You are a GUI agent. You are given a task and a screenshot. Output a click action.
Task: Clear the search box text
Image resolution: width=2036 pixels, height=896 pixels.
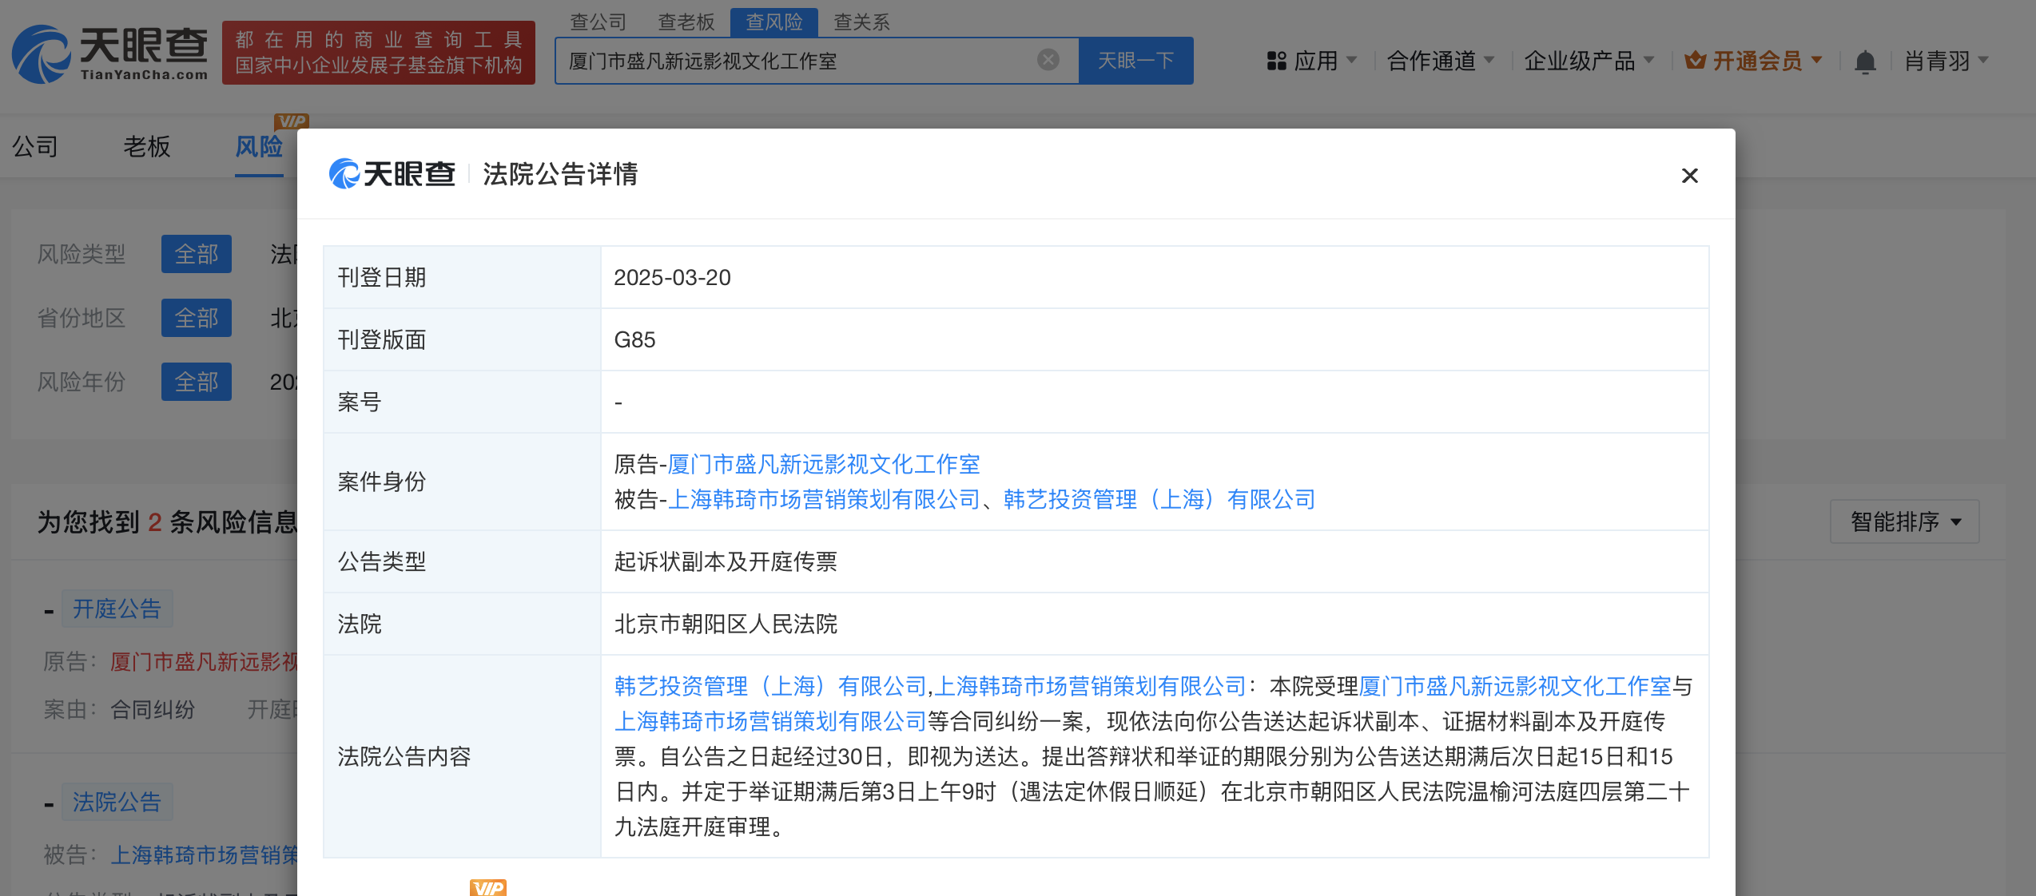tap(1048, 60)
